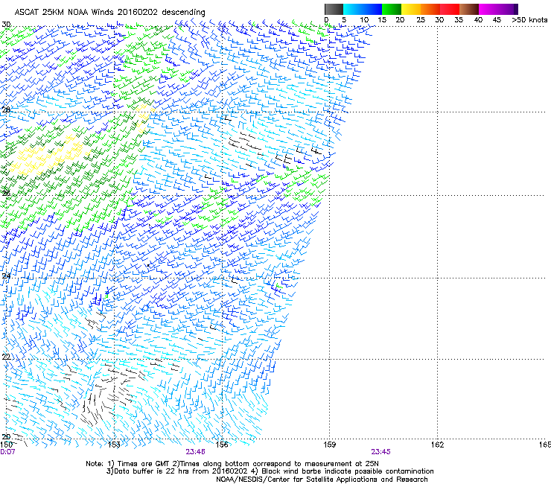Screen dimensions: 551x484
Task: Click latitude label '30' on left axis
Action: (6, 25)
